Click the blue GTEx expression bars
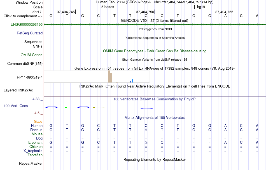Screen dimensions: 266x170 click(x=132, y=81)
